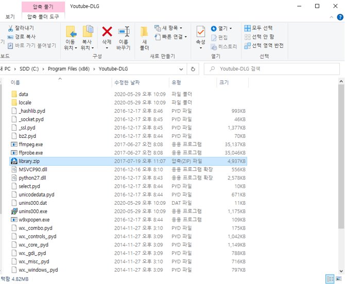Select the w9xpopen.exe file
Screen dimensions: 345x284
[128, 220]
